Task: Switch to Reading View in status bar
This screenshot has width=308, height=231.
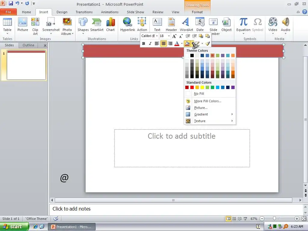Action: pyautogui.click(x=240, y=219)
